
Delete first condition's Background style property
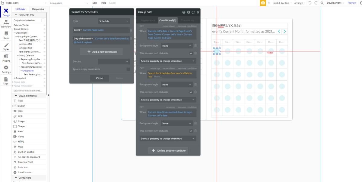(x=195, y=46)
